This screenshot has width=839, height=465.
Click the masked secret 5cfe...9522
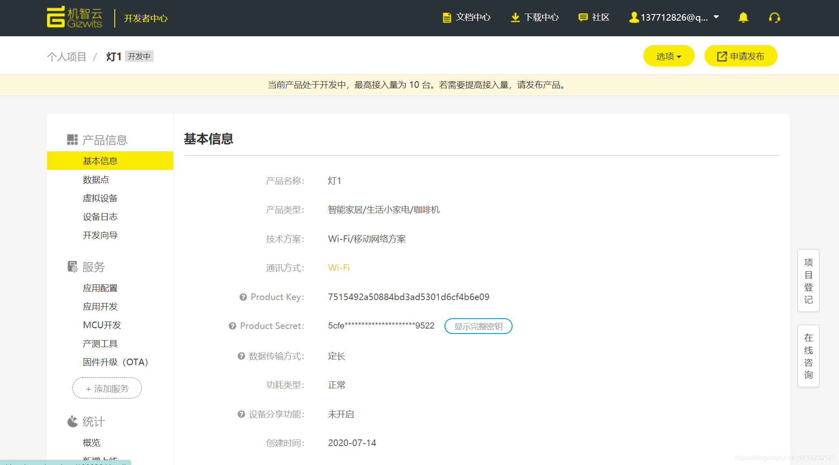click(381, 326)
